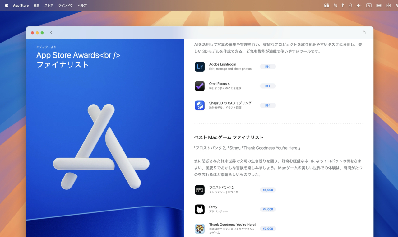The width and height of the screenshot is (398, 237).
Task: Open the App Store menu in menu bar
Action: pos(21,5)
